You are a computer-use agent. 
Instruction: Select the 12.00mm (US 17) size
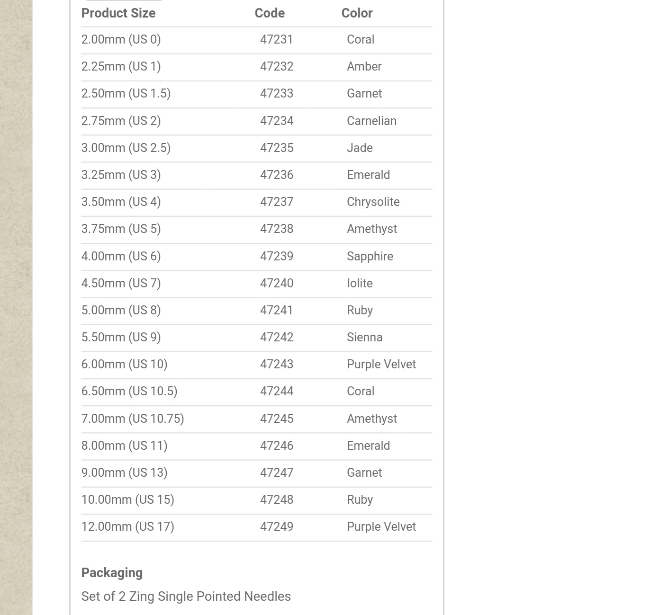(127, 526)
